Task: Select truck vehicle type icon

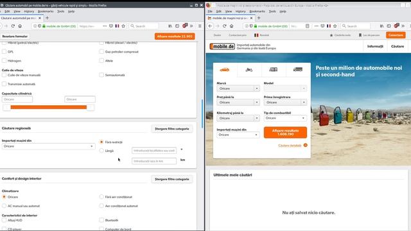Action: click(x=298, y=69)
